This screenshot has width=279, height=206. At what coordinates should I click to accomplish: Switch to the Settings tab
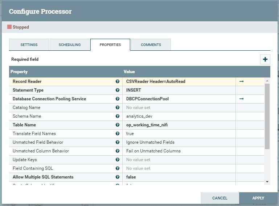pyautogui.click(x=29, y=45)
